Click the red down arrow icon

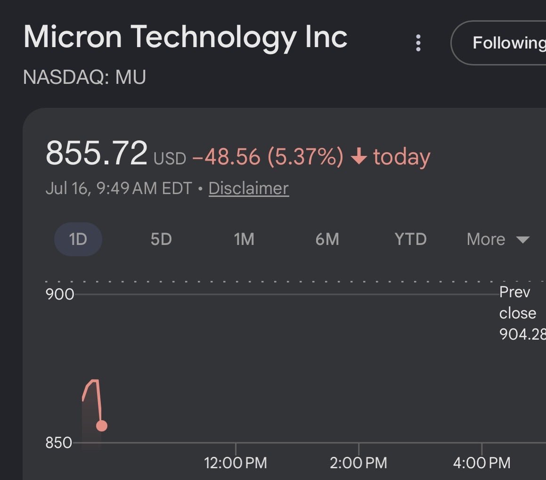click(359, 155)
